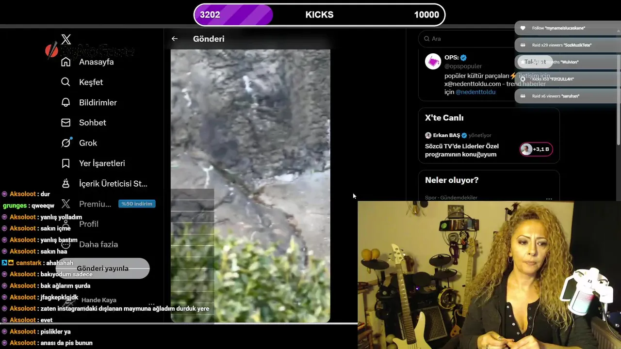Open the Sohbet envelope icon

pos(66,123)
